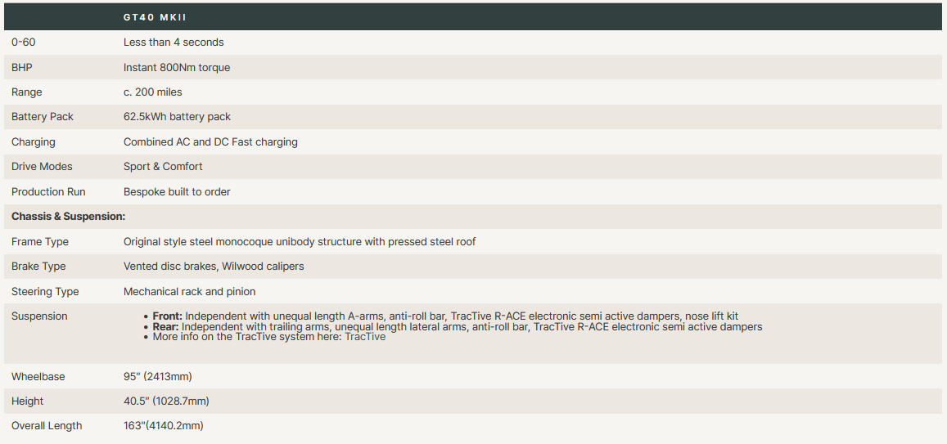Click the 'Bespoke built to order' value
The height and width of the screenshot is (444, 947).
177,192
